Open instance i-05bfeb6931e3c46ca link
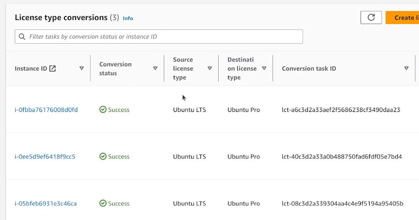 [x=46, y=203]
